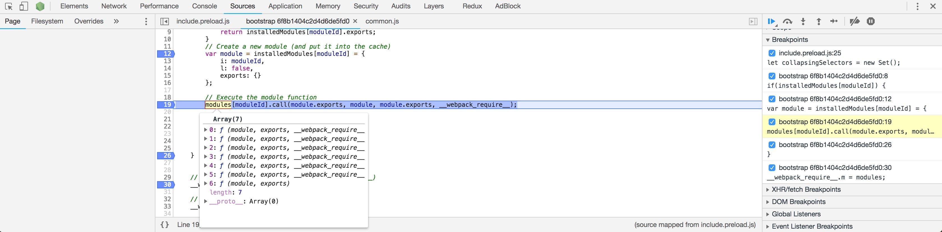Step over next function call

tap(788, 22)
